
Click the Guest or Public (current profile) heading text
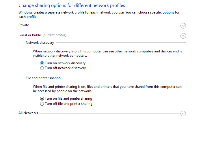click(42, 35)
